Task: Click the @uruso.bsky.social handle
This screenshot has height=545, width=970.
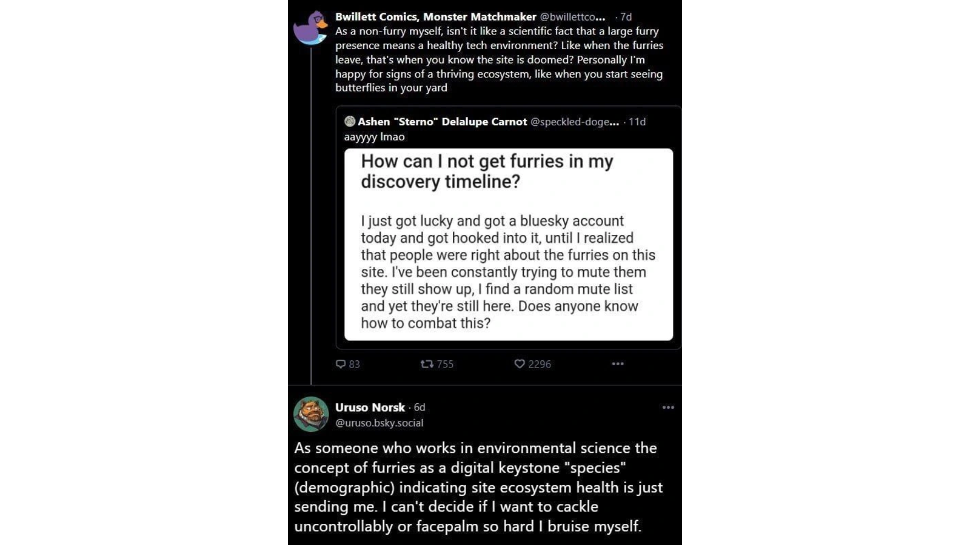Action: pyautogui.click(x=380, y=423)
